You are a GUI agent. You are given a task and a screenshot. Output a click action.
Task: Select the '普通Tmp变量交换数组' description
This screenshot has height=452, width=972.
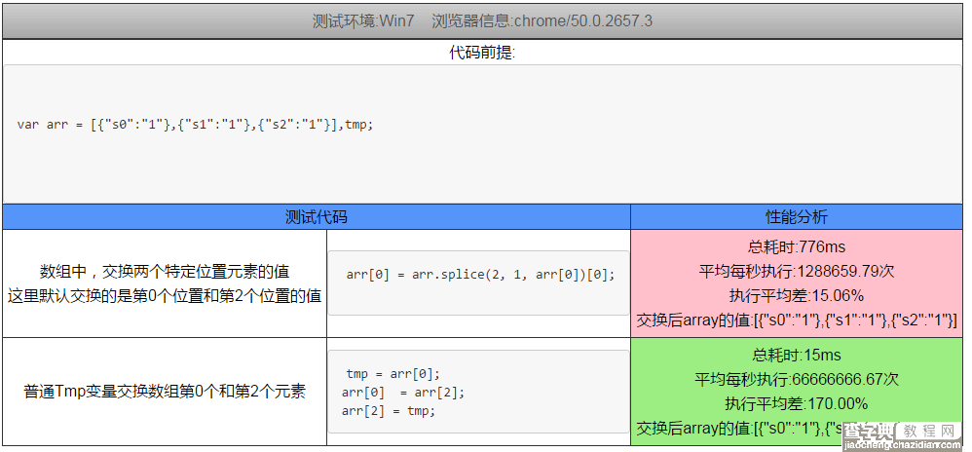[165, 392]
